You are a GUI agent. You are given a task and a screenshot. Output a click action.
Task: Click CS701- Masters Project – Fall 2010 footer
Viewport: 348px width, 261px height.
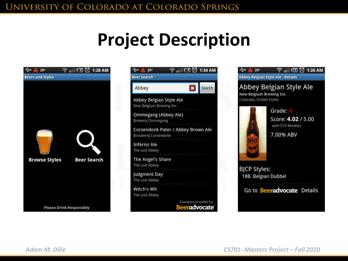[x=272, y=249]
